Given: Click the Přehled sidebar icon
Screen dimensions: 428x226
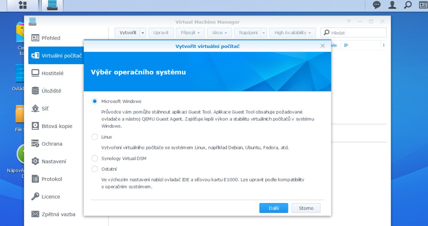Looking at the screenshot, I should tap(35, 38).
